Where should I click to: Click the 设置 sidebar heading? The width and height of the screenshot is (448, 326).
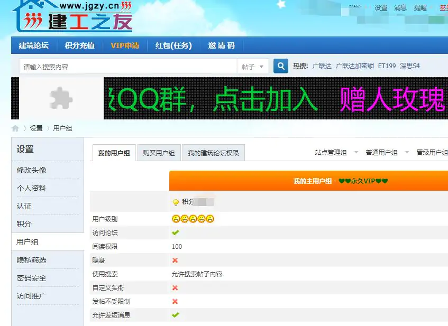coord(25,149)
